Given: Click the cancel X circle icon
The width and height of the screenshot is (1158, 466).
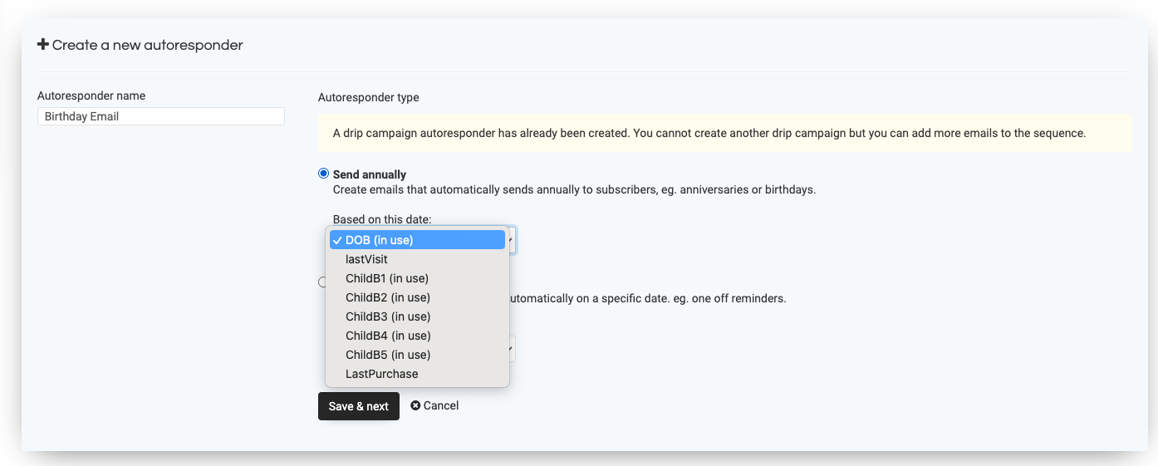Looking at the screenshot, I should pos(415,405).
